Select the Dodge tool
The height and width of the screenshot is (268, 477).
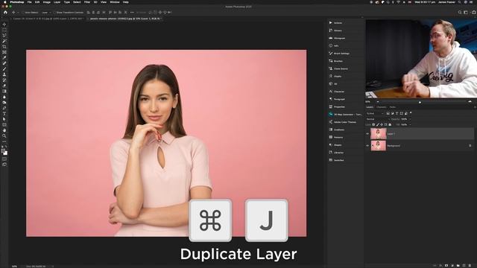(4, 103)
